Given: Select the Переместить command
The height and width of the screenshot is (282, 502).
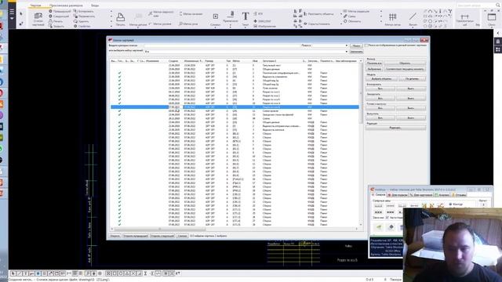Looking at the screenshot, I should [x=85, y=16].
